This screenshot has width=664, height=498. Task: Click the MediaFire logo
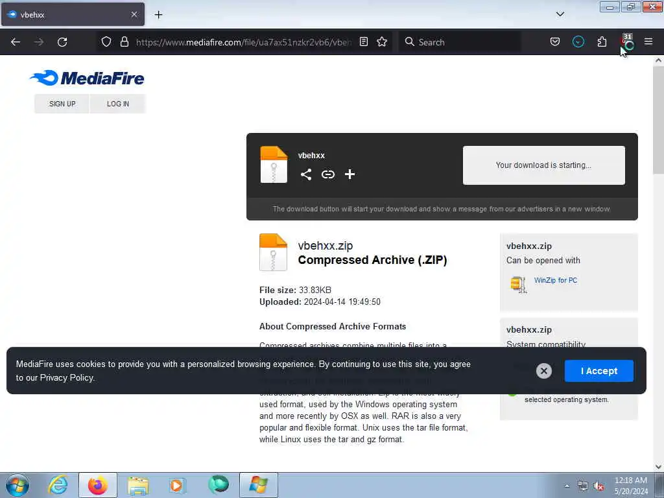87,78
